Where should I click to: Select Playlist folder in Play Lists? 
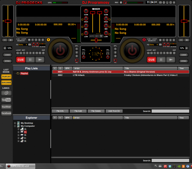tap(24, 73)
